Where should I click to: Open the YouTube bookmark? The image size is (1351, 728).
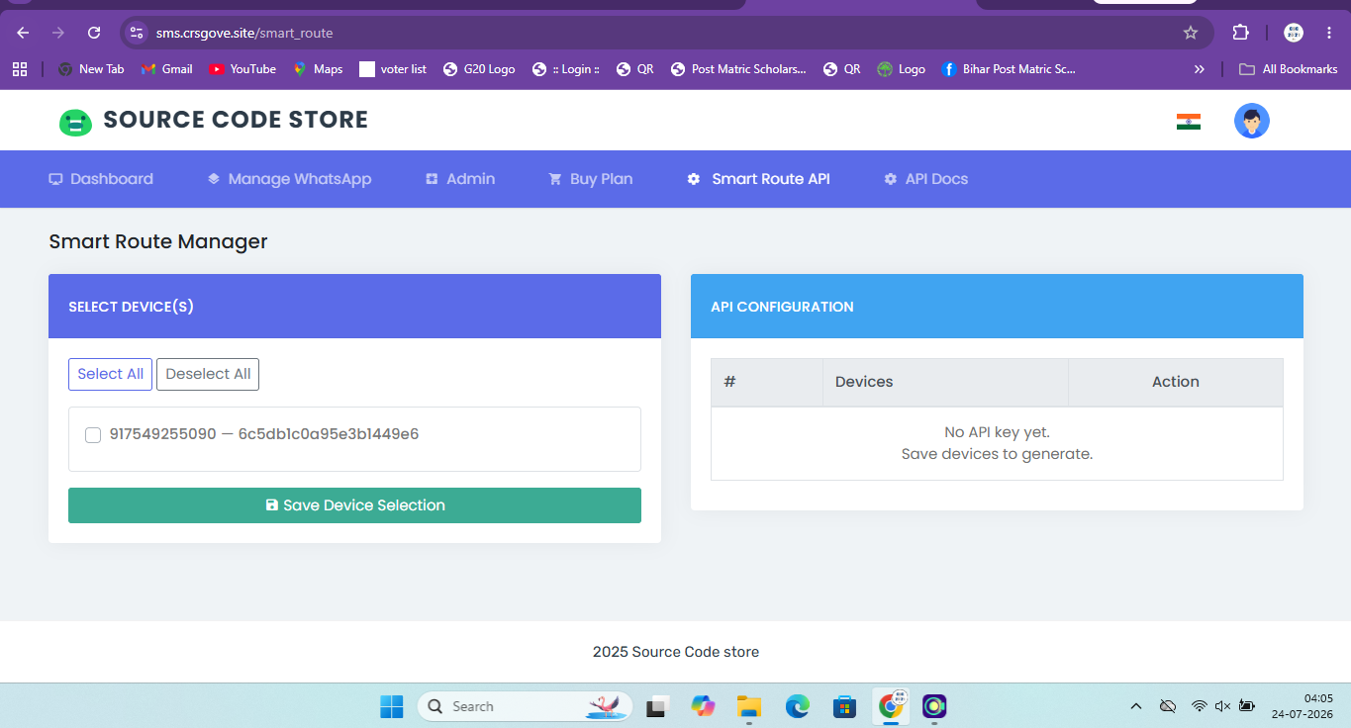242,69
